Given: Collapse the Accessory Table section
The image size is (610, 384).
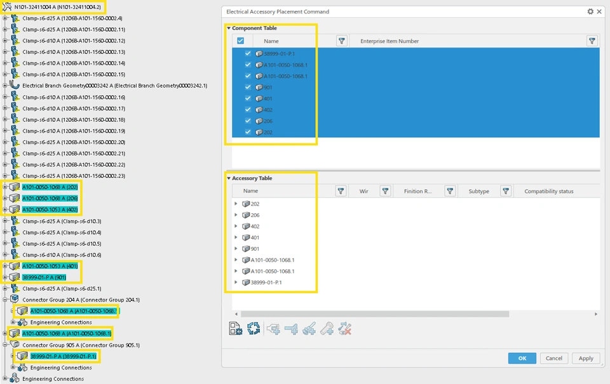Looking at the screenshot, I should point(229,178).
